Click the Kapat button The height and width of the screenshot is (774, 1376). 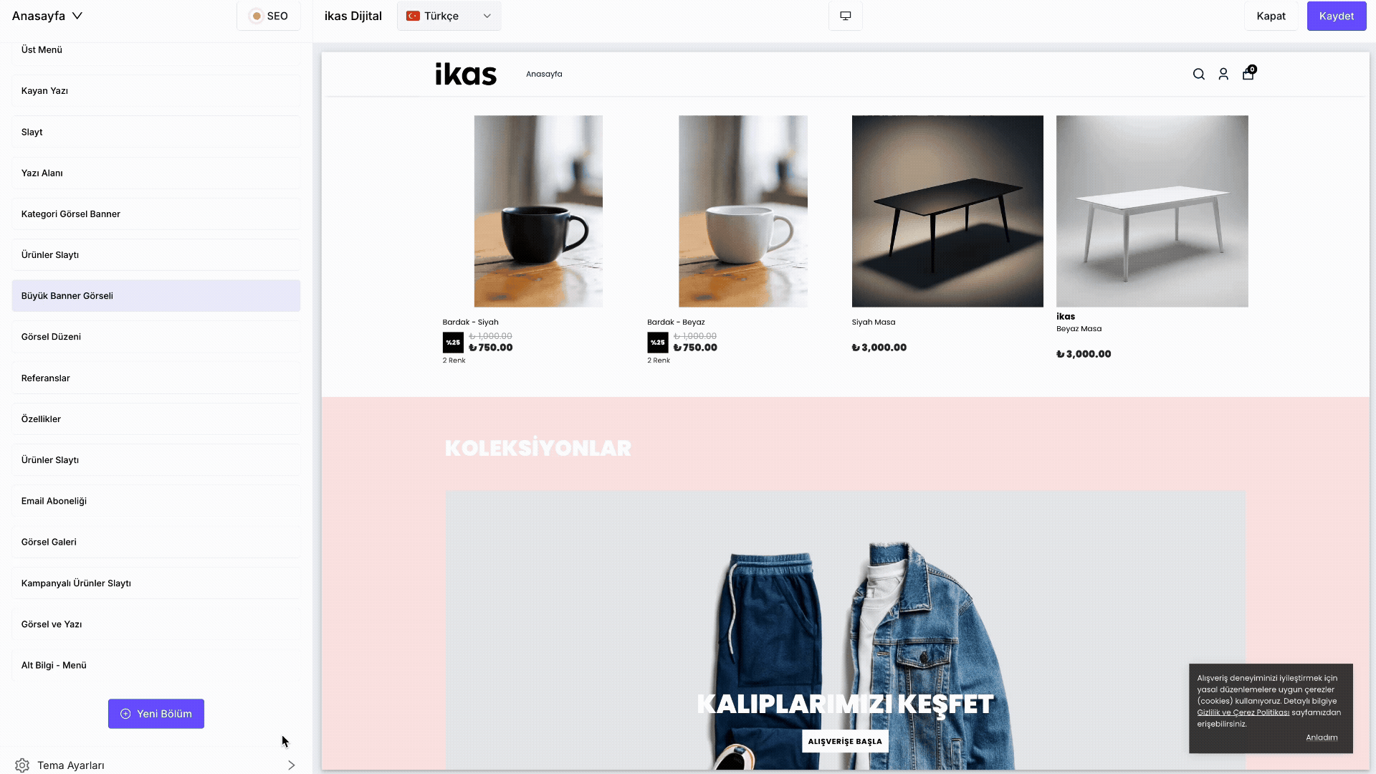click(1271, 16)
